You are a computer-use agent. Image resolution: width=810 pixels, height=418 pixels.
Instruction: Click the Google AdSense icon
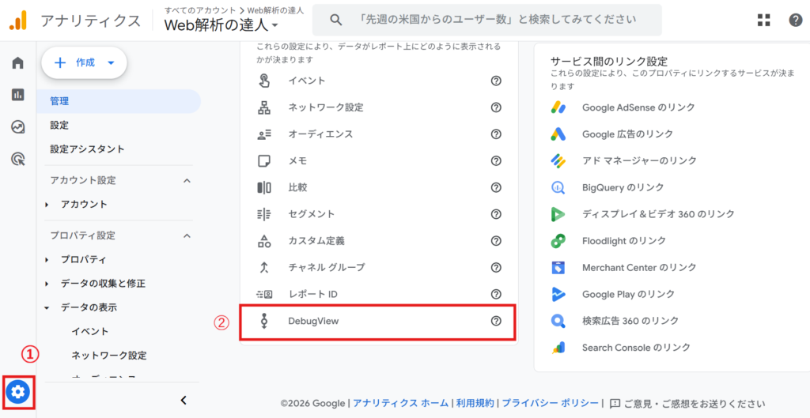[558, 107]
